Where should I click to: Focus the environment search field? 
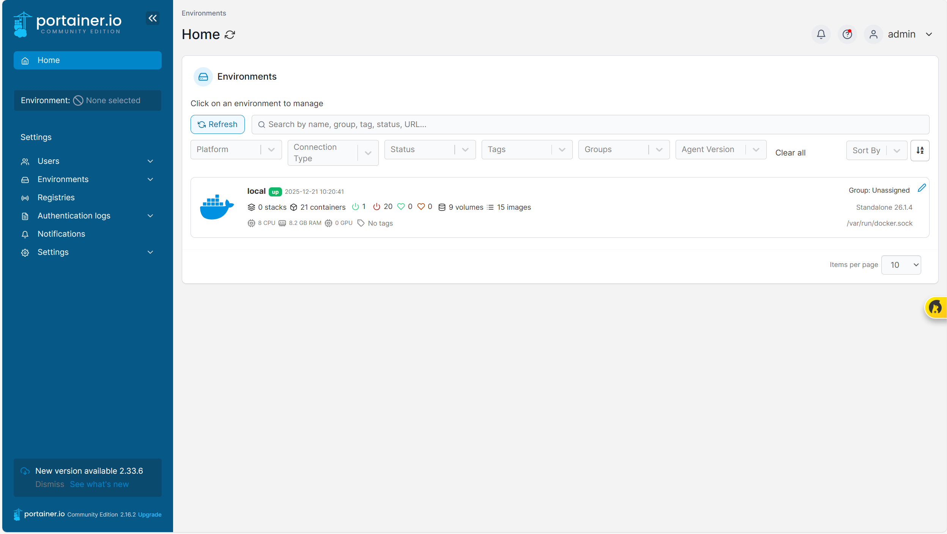click(x=590, y=124)
